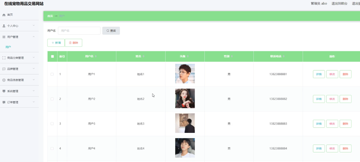This screenshot has height=162, width=360.
Task: Click the 品牌管理 sidebar icon
Action: pos(4,69)
